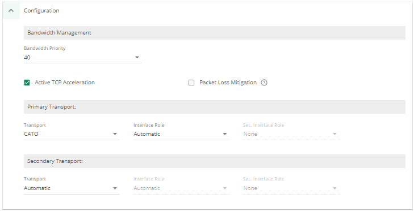Click the arrow on Secondary Transport Automatic field
Viewport: 414px width, 211px height.
(x=115, y=188)
